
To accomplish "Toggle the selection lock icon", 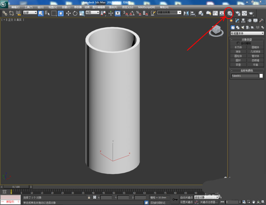I will [89, 198].
